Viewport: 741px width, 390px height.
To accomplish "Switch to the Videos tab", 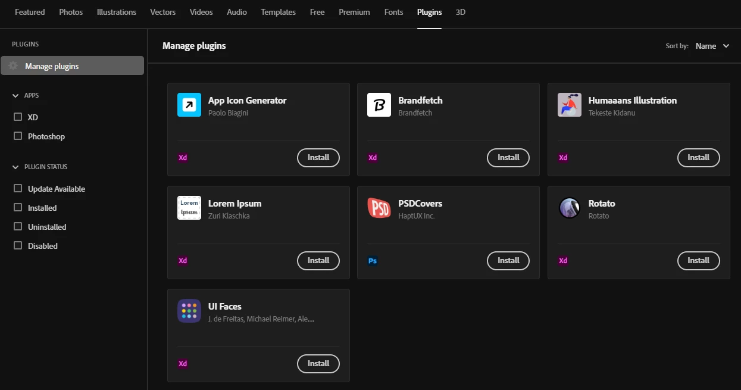I will point(201,12).
